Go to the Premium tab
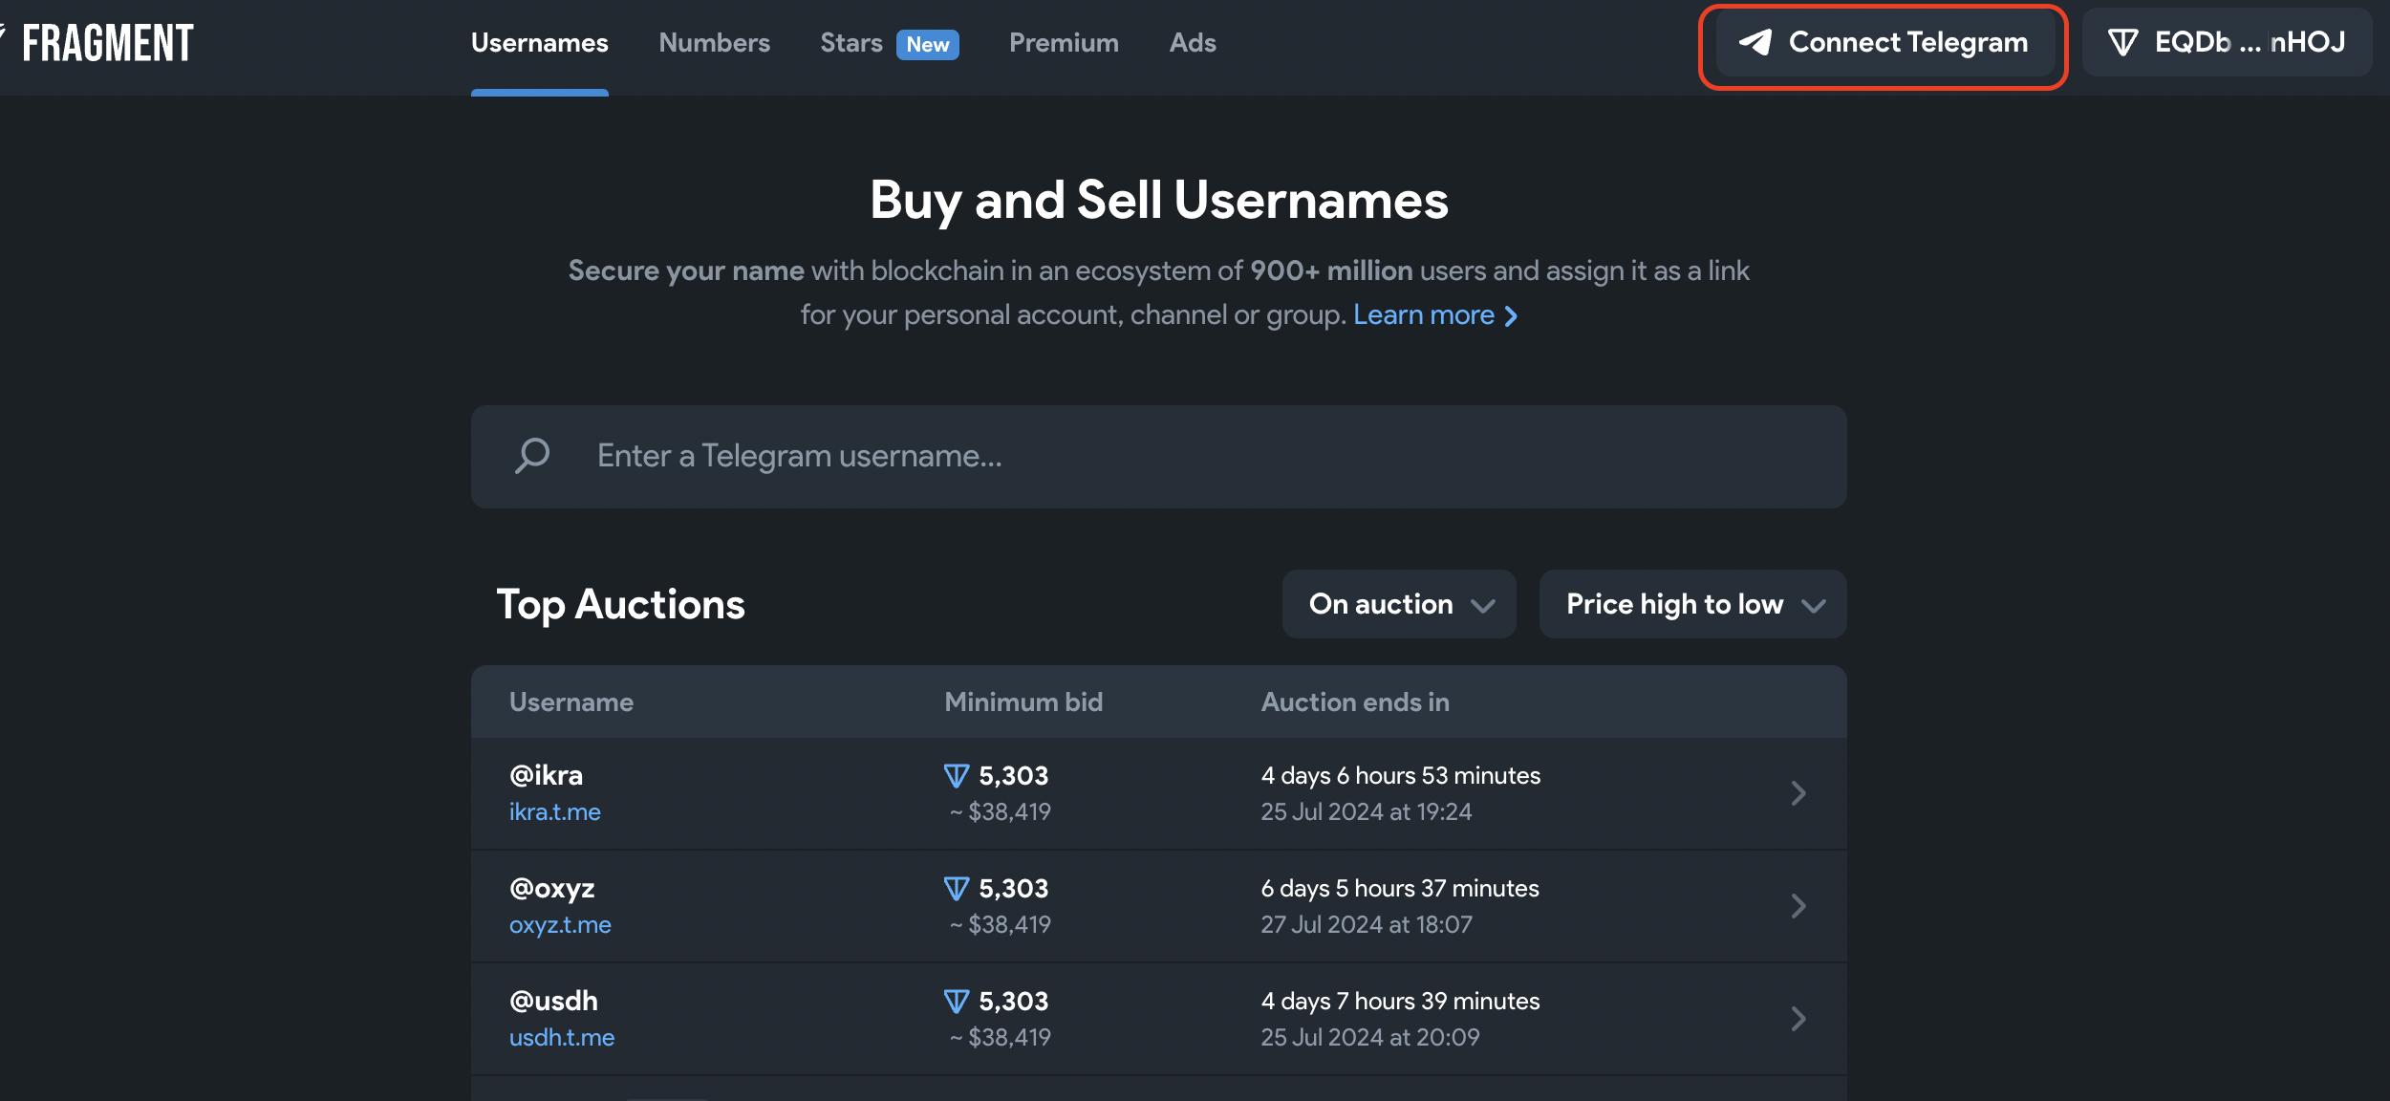 point(1064,43)
